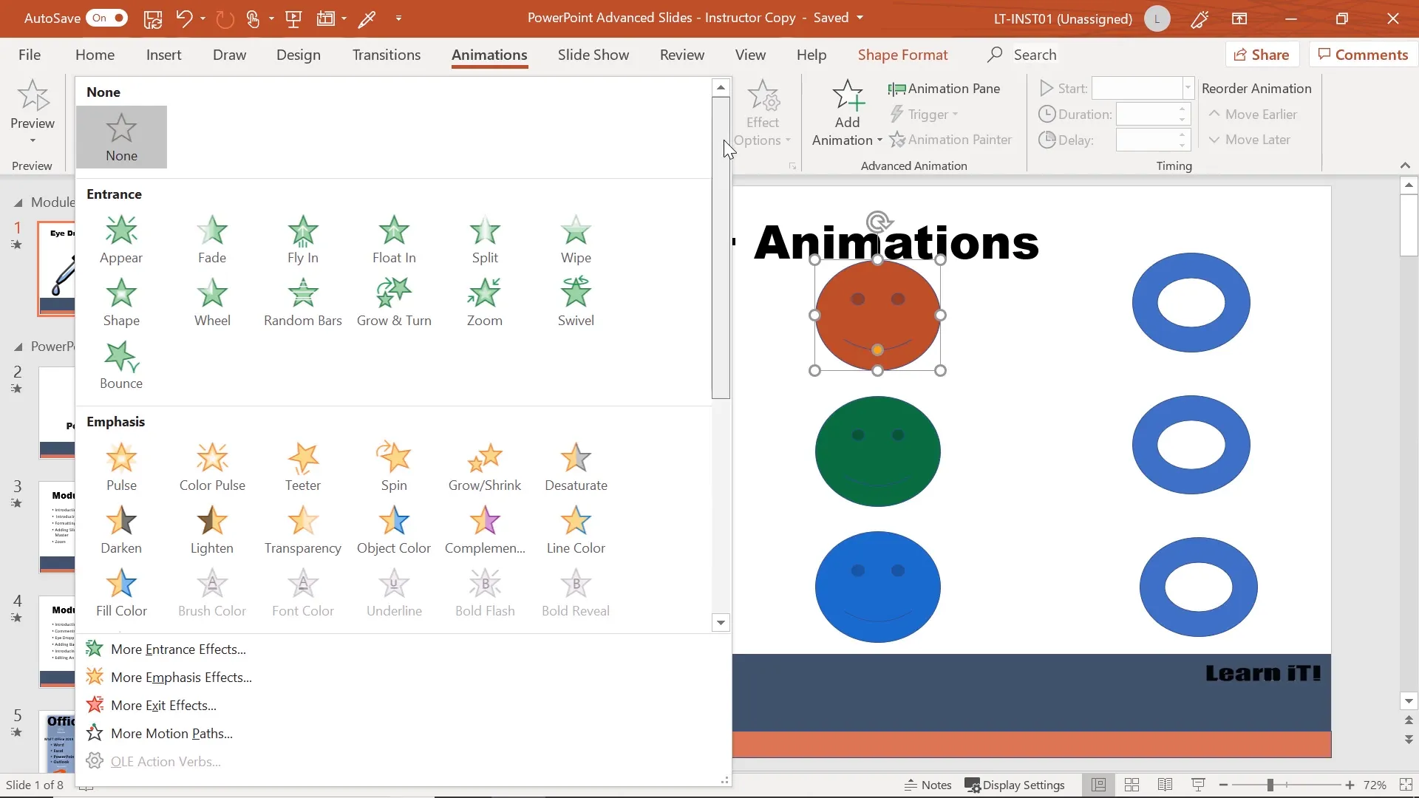Select the Grow & Turn animation

click(394, 303)
